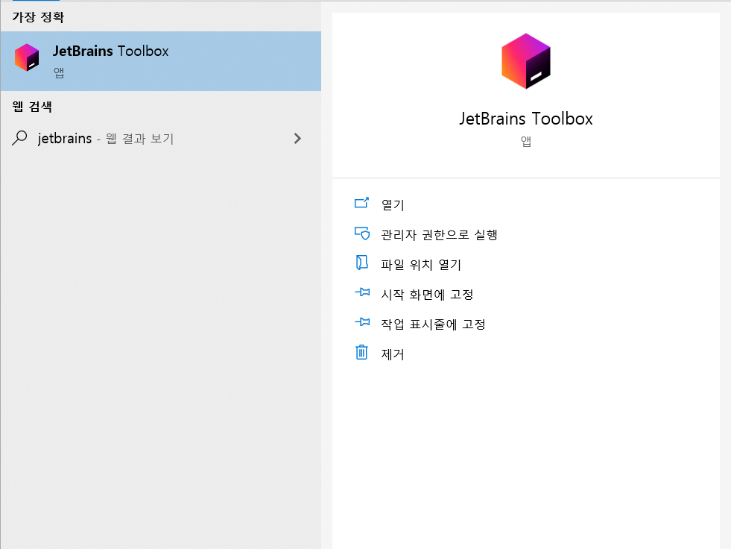Screen dimensions: 731x549
Task: Click 열기 to open the app
Action: tap(393, 204)
